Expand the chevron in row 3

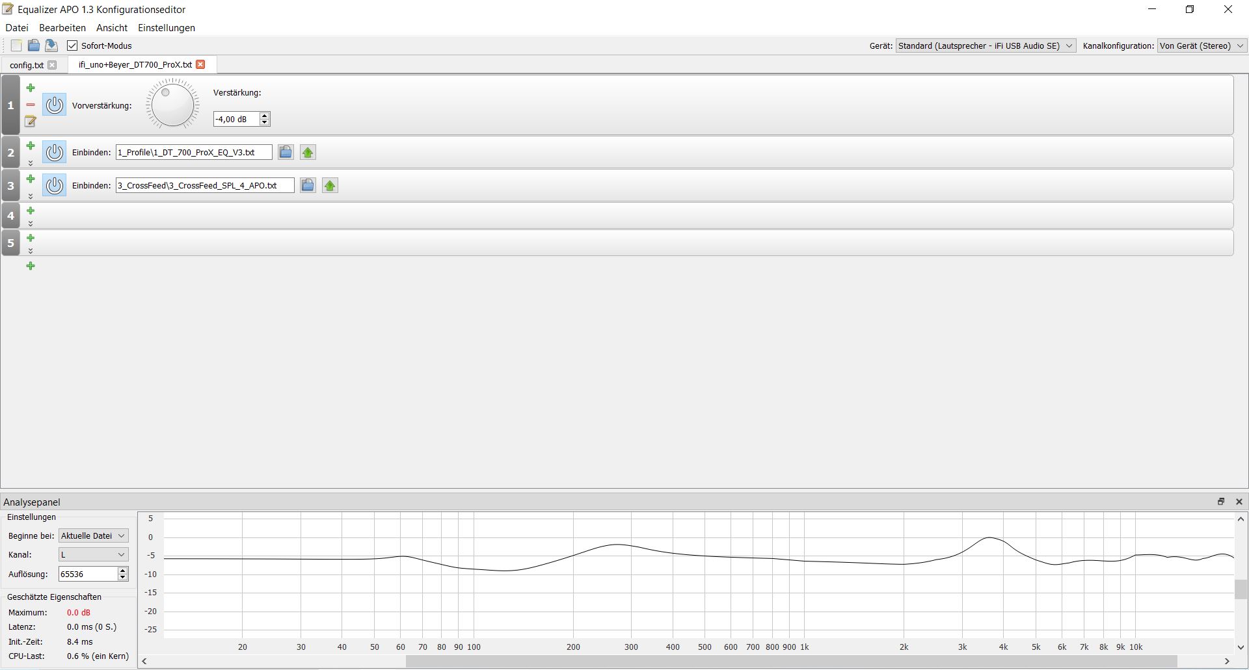pyautogui.click(x=31, y=196)
